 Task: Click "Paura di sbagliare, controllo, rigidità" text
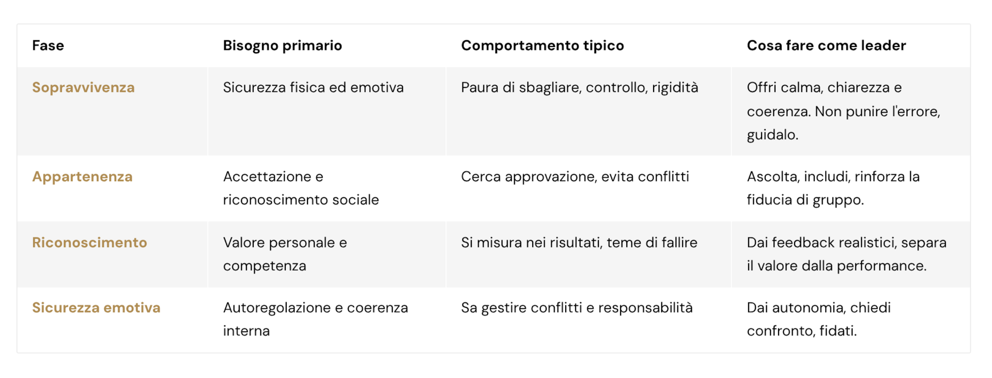coord(579,87)
